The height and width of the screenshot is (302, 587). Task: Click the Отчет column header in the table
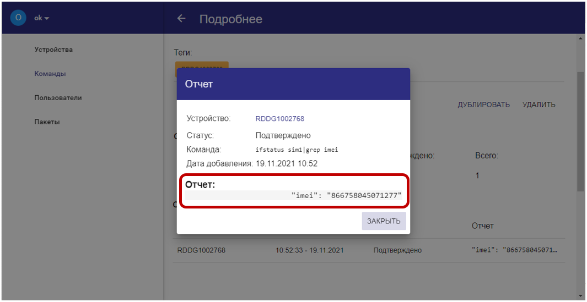pos(483,226)
